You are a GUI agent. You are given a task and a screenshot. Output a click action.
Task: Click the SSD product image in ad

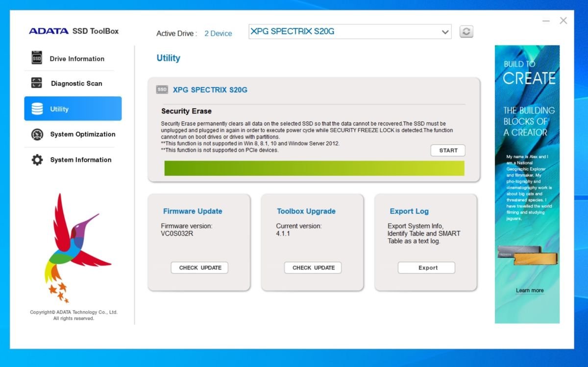527,255
